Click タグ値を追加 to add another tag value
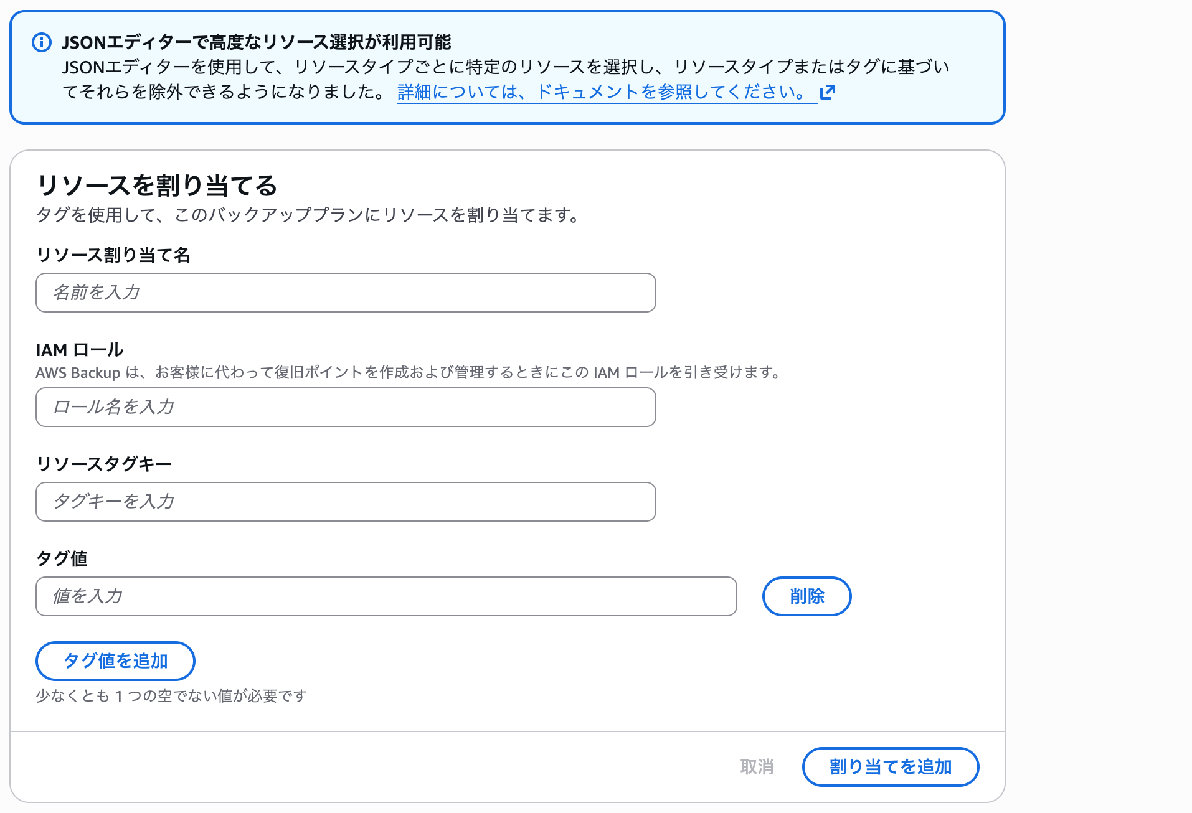 click(115, 661)
